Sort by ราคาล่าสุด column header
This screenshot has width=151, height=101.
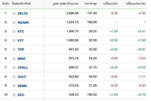pyautogui.click(x=91, y=4)
